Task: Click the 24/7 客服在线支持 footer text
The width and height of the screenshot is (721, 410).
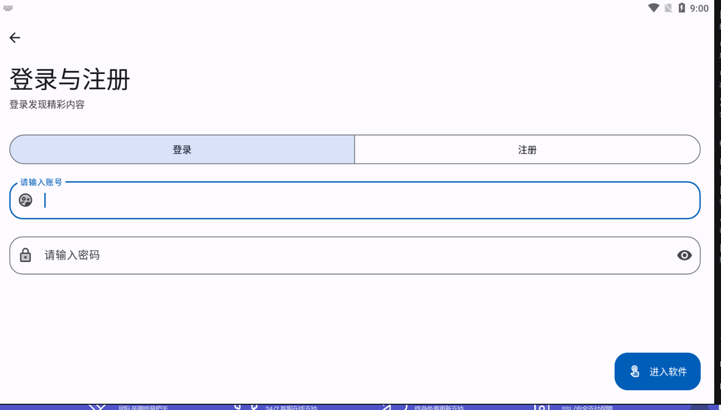Action: [x=291, y=408]
